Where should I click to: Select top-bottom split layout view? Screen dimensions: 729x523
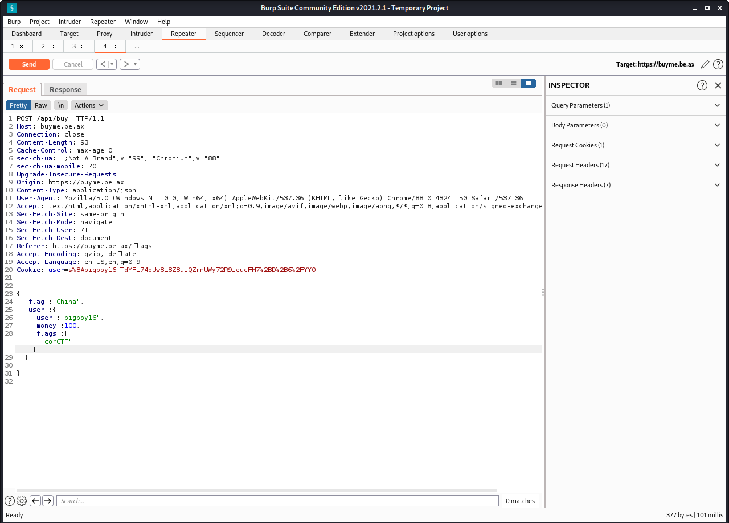coord(514,83)
